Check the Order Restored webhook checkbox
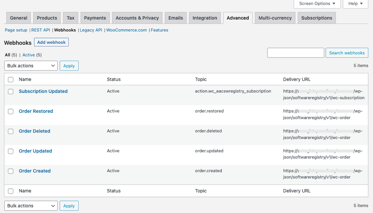 pyautogui.click(x=11, y=111)
